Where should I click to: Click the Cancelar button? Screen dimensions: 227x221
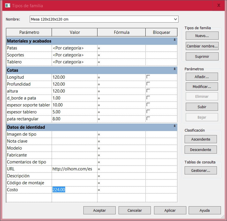pyautogui.click(x=135, y=210)
